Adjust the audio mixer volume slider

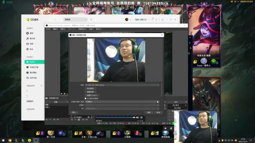115,117
